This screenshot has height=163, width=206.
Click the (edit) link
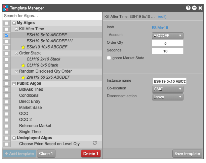(x=162, y=16)
